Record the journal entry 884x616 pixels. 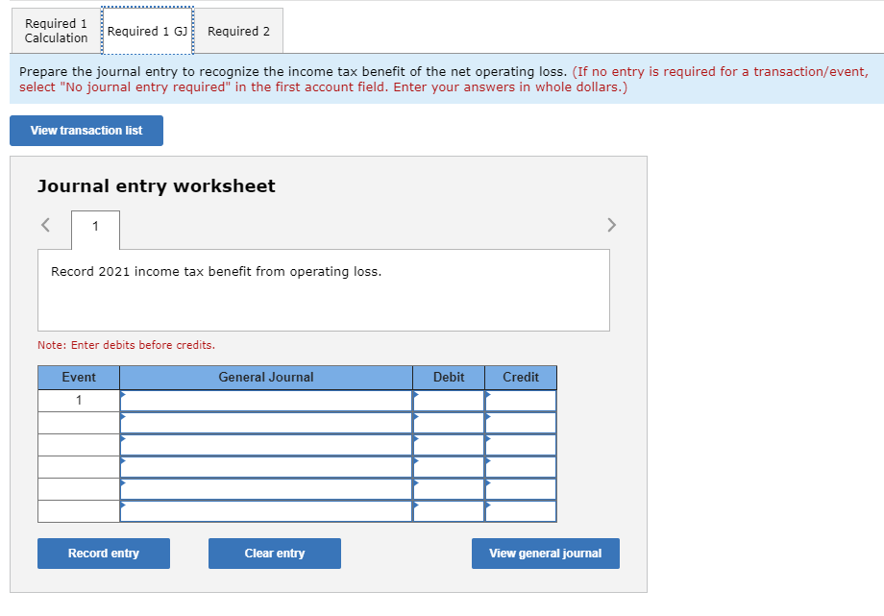pos(103,554)
